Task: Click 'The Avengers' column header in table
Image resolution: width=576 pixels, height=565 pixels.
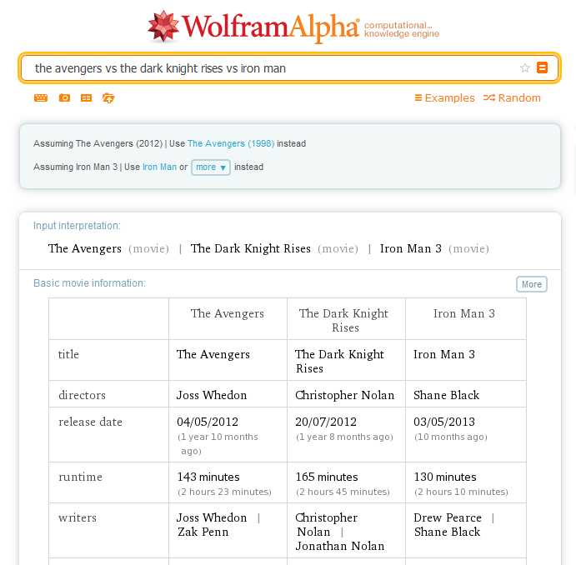Action: coord(228,313)
